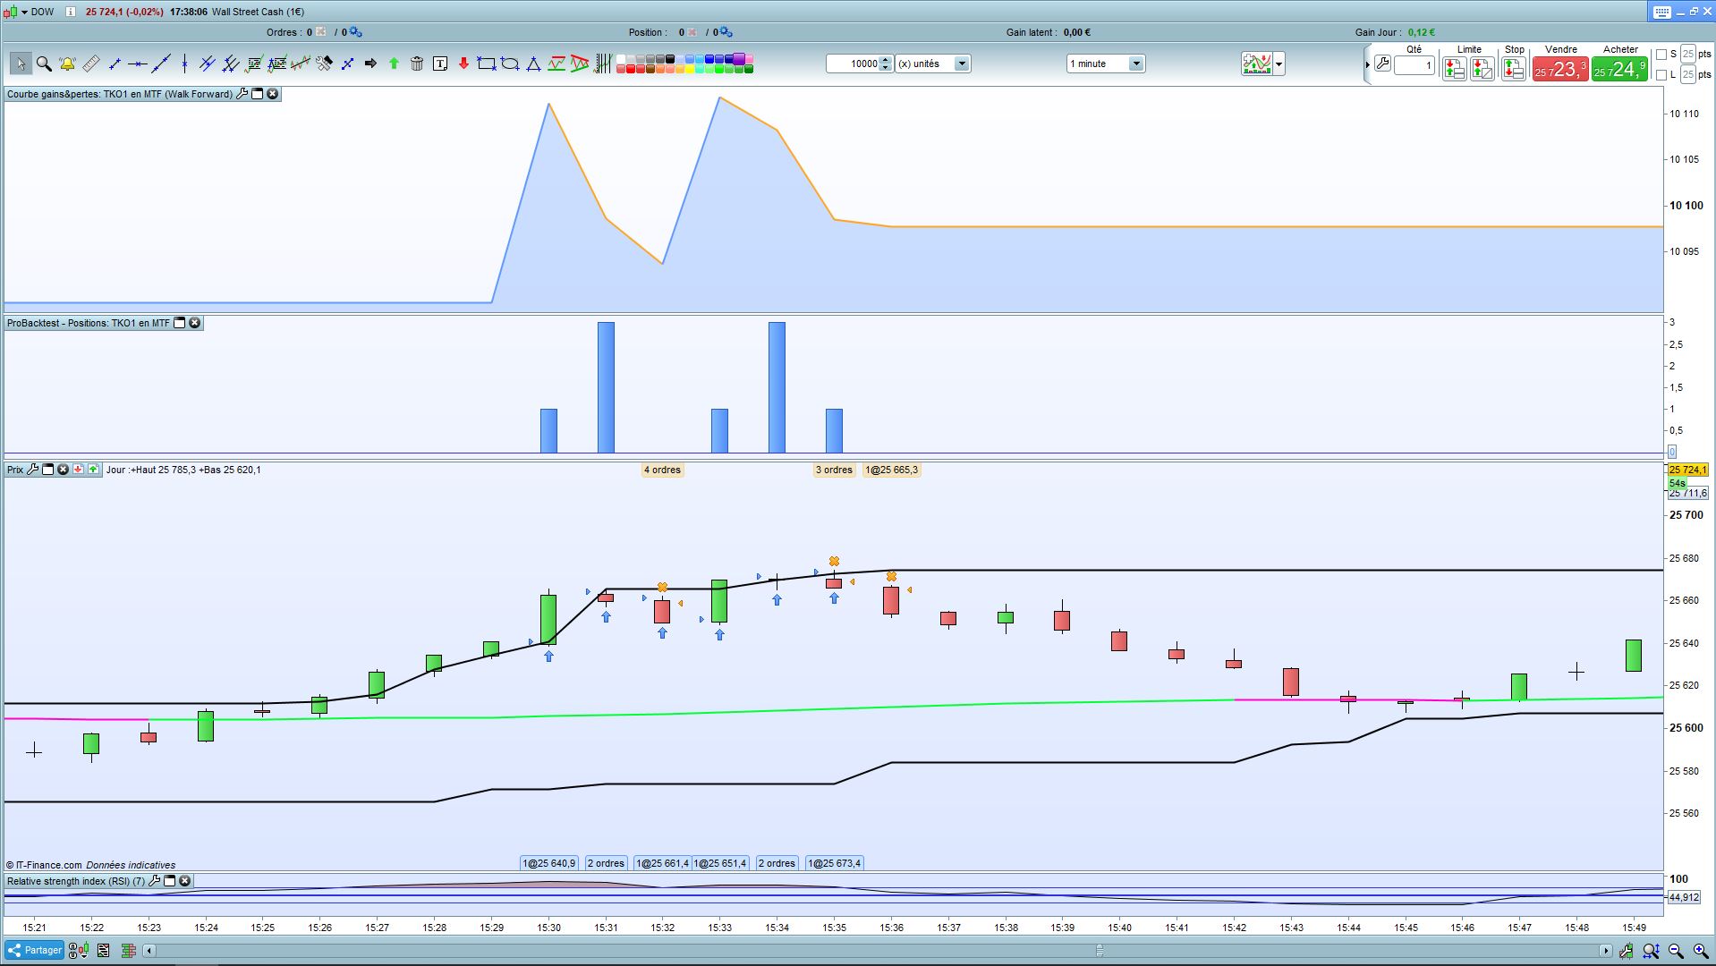Open position settings gear beside Position
Image resolution: width=1716 pixels, height=966 pixels.
tap(726, 32)
